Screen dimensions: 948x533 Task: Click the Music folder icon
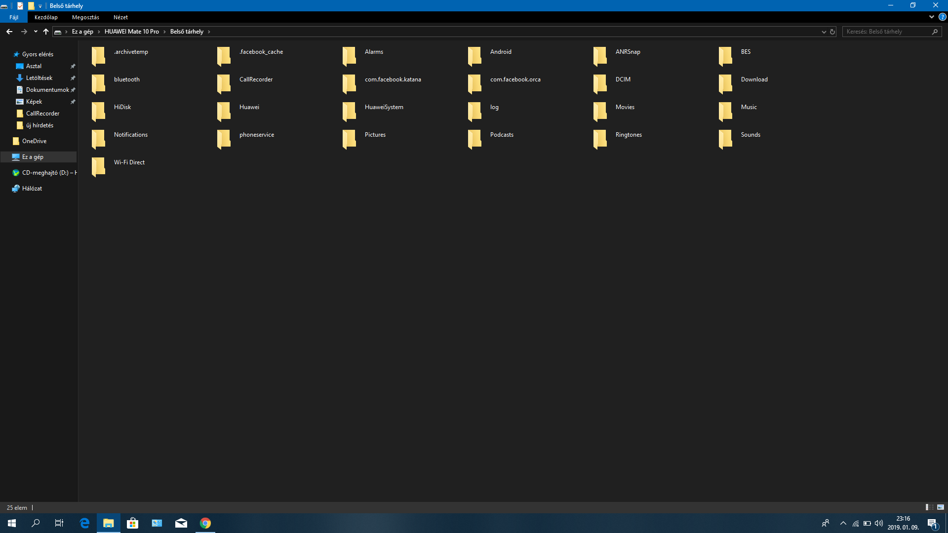point(725,112)
